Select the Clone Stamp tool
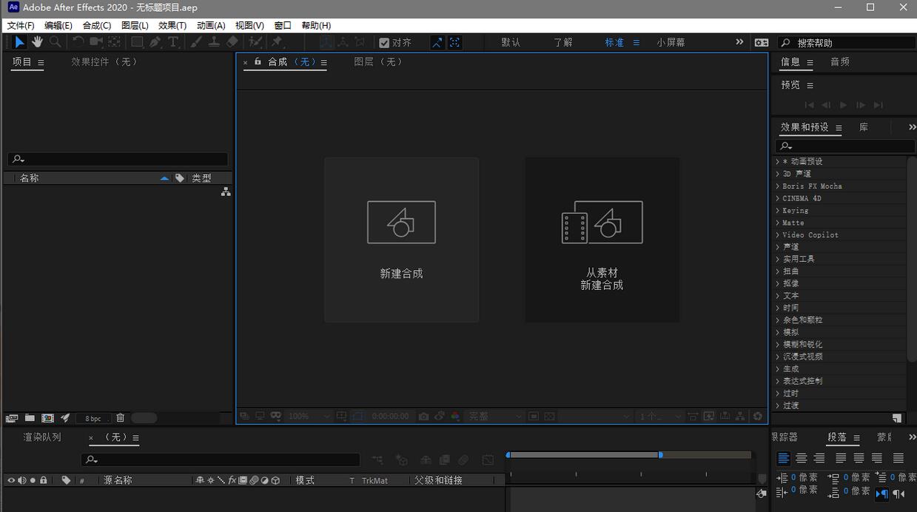This screenshot has width=917, height=512. 214,42
